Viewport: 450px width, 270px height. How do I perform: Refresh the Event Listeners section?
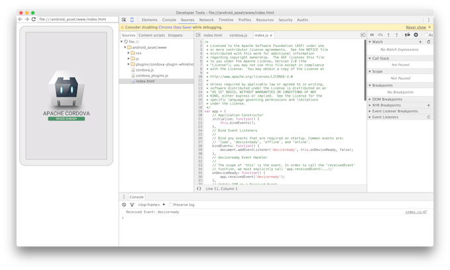tap(428, 117)
